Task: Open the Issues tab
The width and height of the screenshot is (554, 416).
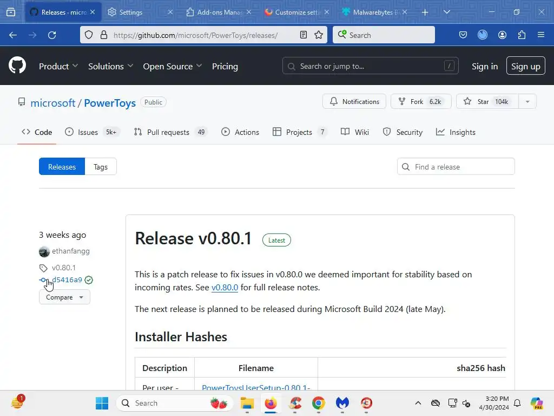Action: click(92, 132)
